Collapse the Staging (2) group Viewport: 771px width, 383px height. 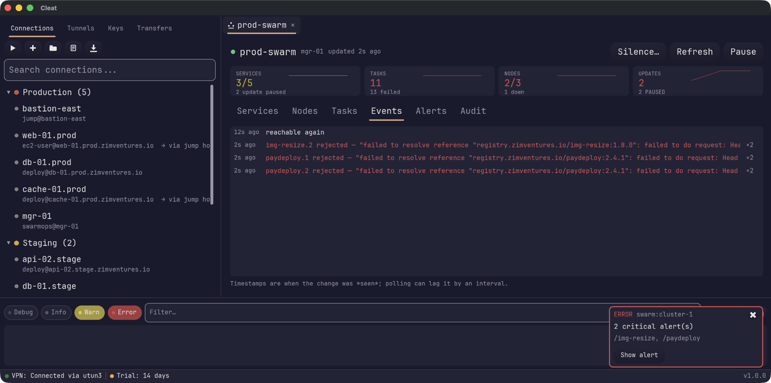click(x=8, y=243)
